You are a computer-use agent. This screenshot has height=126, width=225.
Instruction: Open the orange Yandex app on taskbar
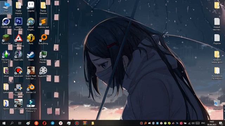click(36, 123)
